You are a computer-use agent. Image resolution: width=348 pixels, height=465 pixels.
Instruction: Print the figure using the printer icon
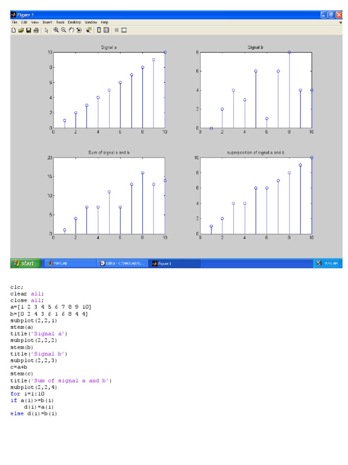[36, 30]
